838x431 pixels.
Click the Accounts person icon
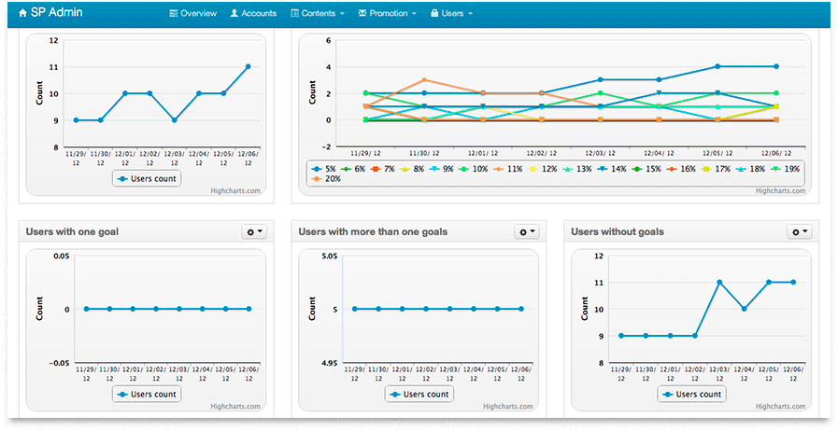[234, 14]
